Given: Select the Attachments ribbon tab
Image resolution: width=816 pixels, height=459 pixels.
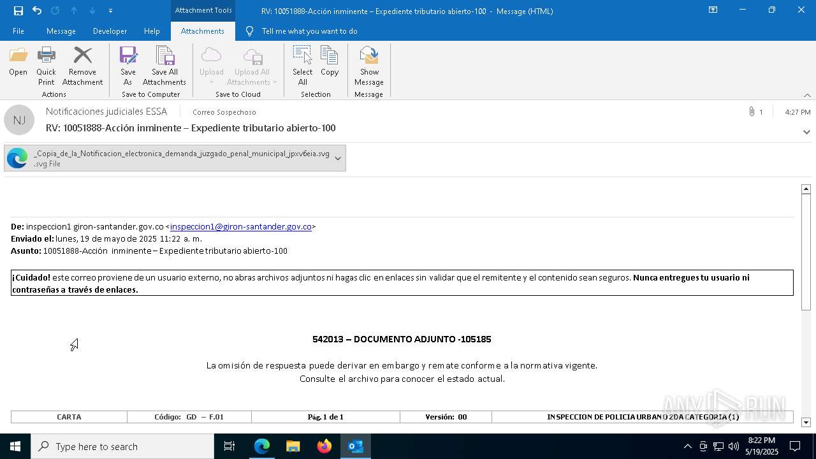Looking at the screenshot, I should click(x=202, y=31).
